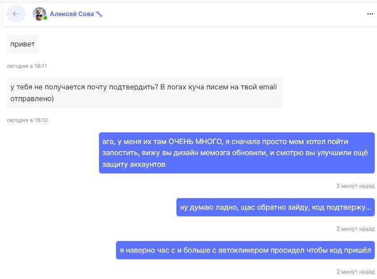Select the message 'ну думаю ладно, щас обратно зайду'
The height and width of the screenshot is (279, 377).
pos(275,207)
